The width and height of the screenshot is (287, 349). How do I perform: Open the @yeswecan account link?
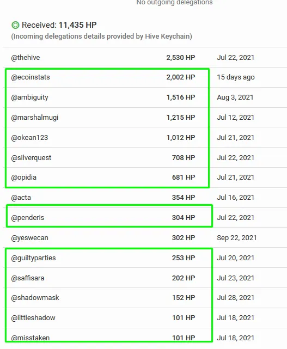pyautogui.click(x=29, y=238)
